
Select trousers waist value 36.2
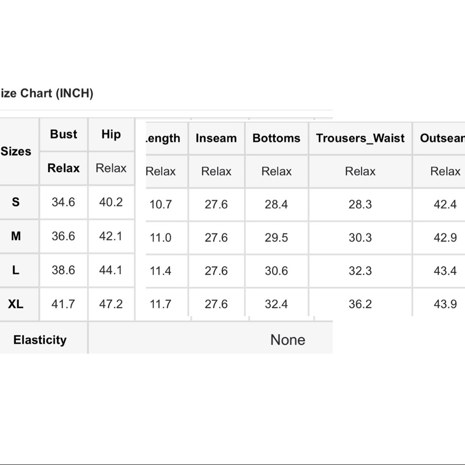(360, 304)
